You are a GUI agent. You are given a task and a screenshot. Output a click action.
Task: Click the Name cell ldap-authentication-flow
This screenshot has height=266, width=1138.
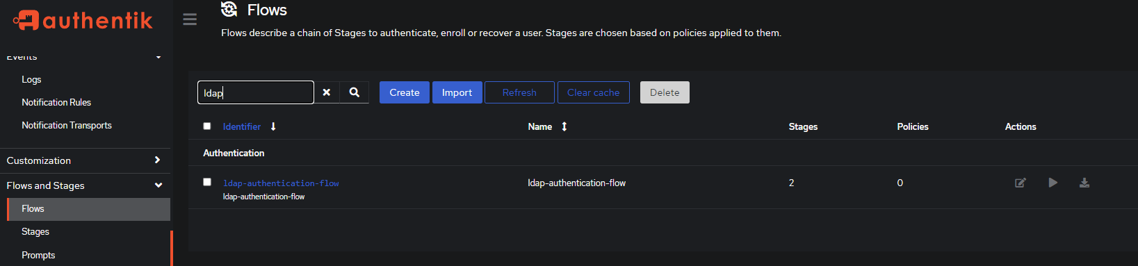(577, 183)
